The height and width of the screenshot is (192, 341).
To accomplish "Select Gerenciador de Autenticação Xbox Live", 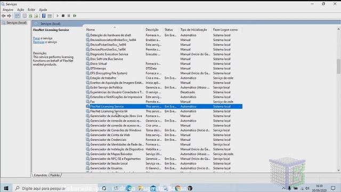I will 164,116.
